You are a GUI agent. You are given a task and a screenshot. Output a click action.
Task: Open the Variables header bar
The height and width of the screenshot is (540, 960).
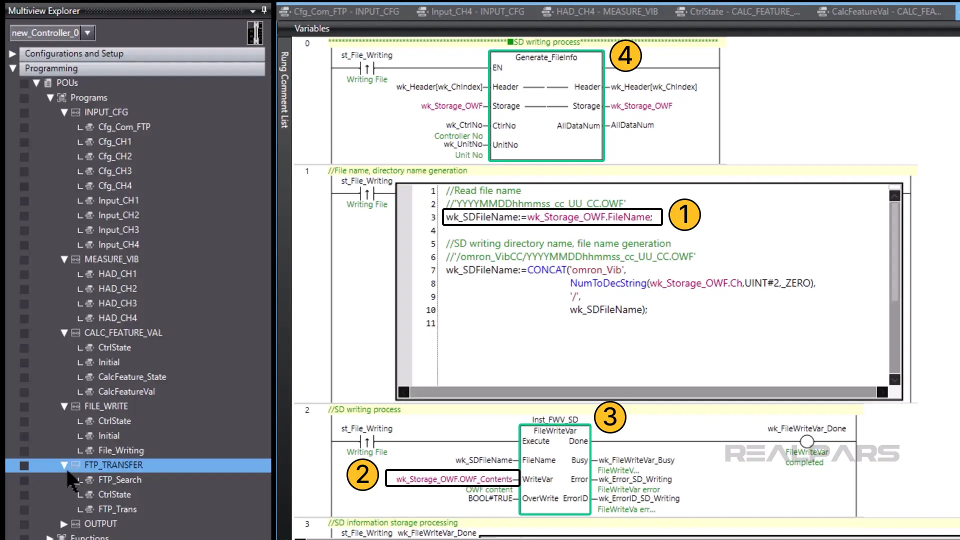[618, 28]
